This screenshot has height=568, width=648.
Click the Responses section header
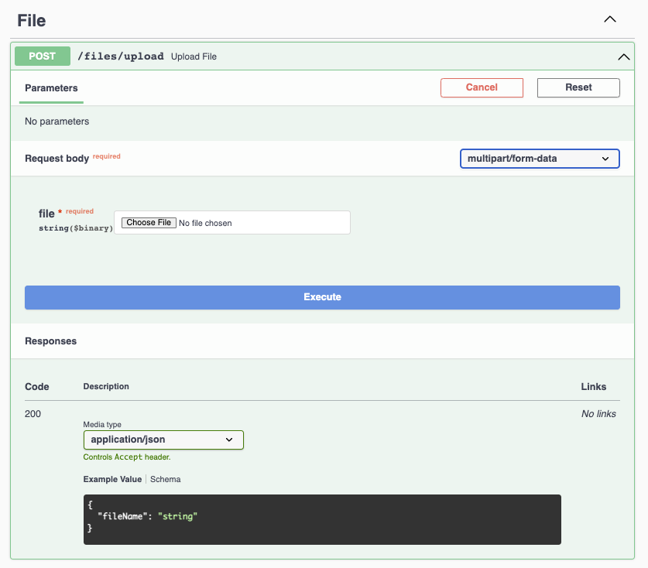50,340
